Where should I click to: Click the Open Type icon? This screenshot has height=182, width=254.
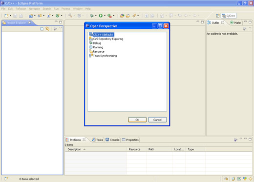pyautogui.click(x=122, y=16)
